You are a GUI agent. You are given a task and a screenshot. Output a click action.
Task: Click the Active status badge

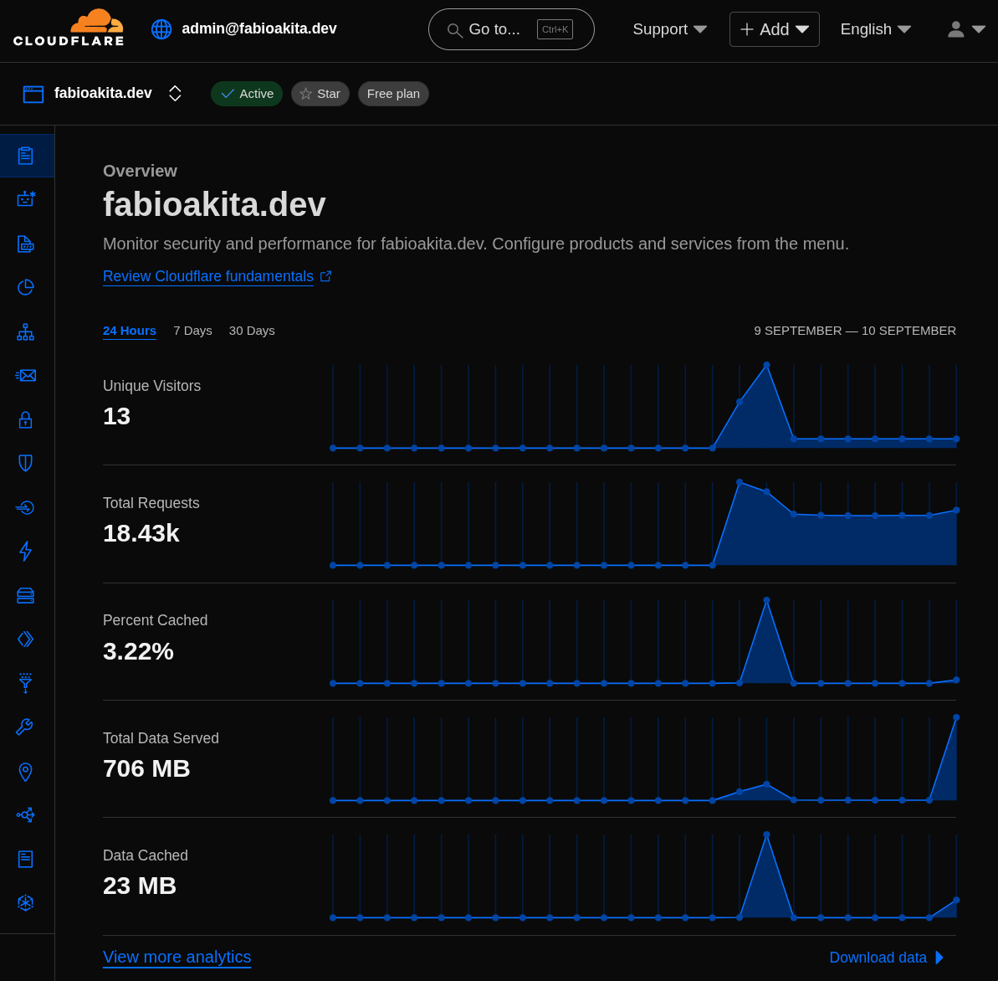(x=247, y=94)
